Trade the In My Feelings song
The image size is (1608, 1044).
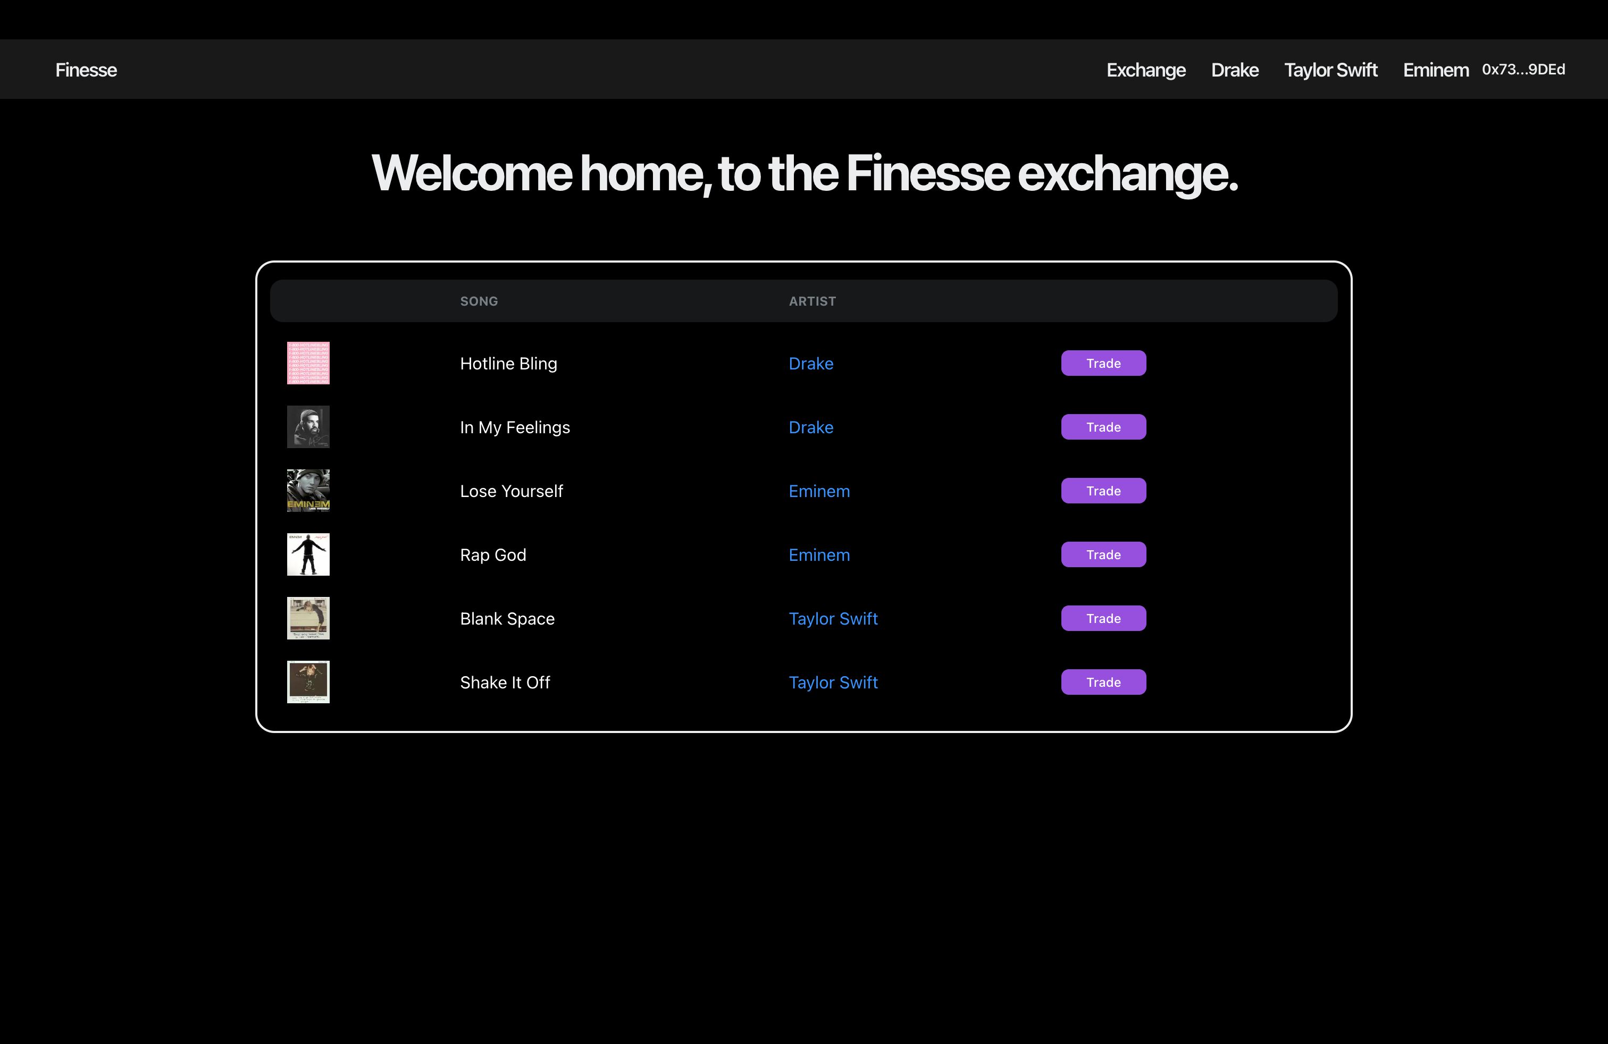tap(1103, 427)
